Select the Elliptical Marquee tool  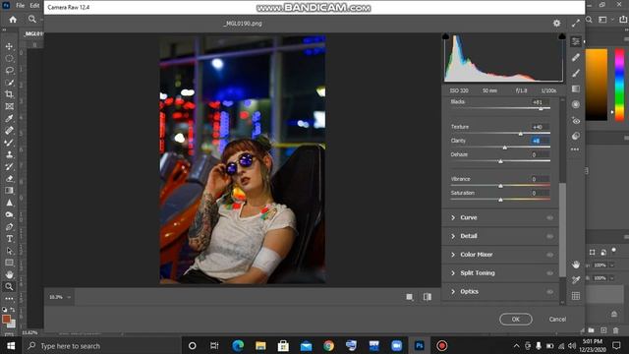[x=9, y=58]
